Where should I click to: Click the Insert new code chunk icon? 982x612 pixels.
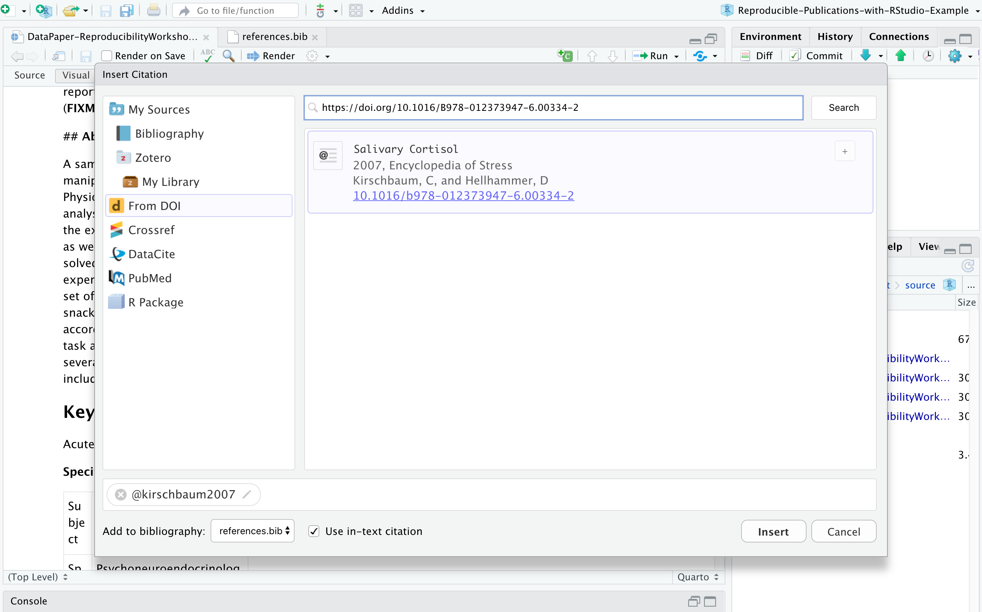click(x=565, y=55)
